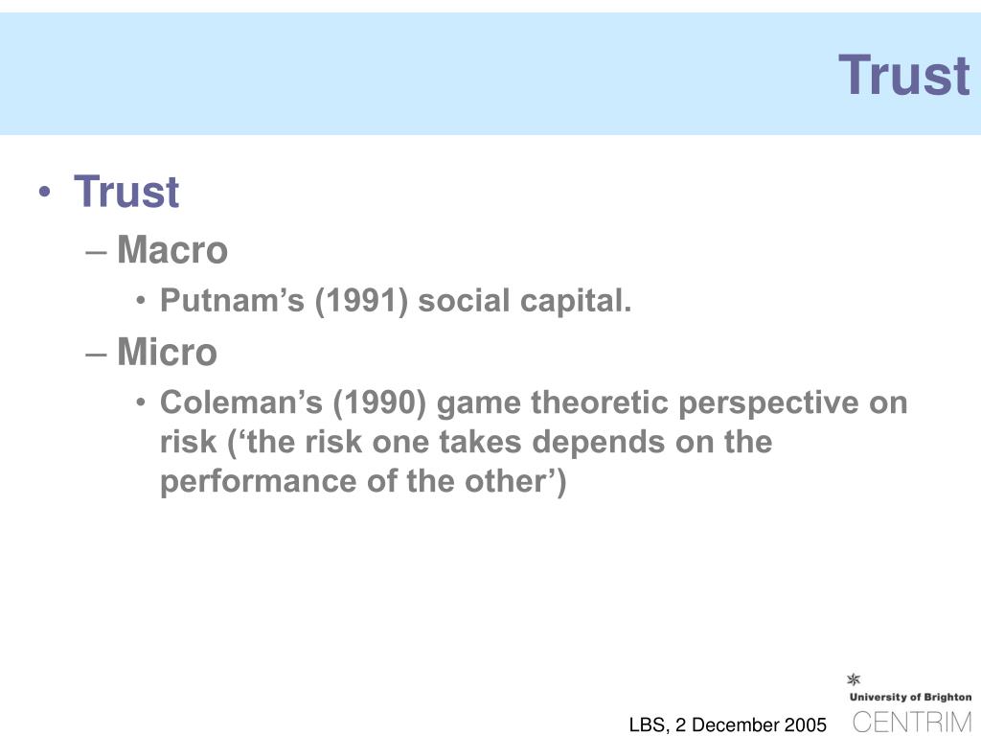Click the slide title Trust in the header
The width and height of the screenshot is (981, 736).
pyautogui.click(x=904, y=75)
